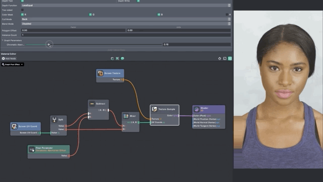The width and height of the screenshot is (323, 182).
Task: Select the Shader node icon
Action: coord(196,109)
